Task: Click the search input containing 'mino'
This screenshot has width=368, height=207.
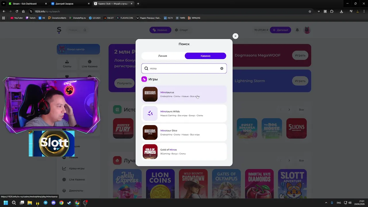Action: coord(184,68)
